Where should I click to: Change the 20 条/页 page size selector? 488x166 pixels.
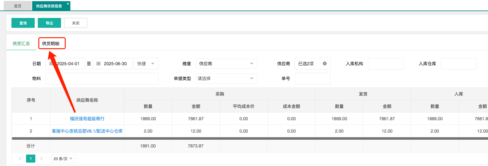pyautogui.click(x=63, y=159)
